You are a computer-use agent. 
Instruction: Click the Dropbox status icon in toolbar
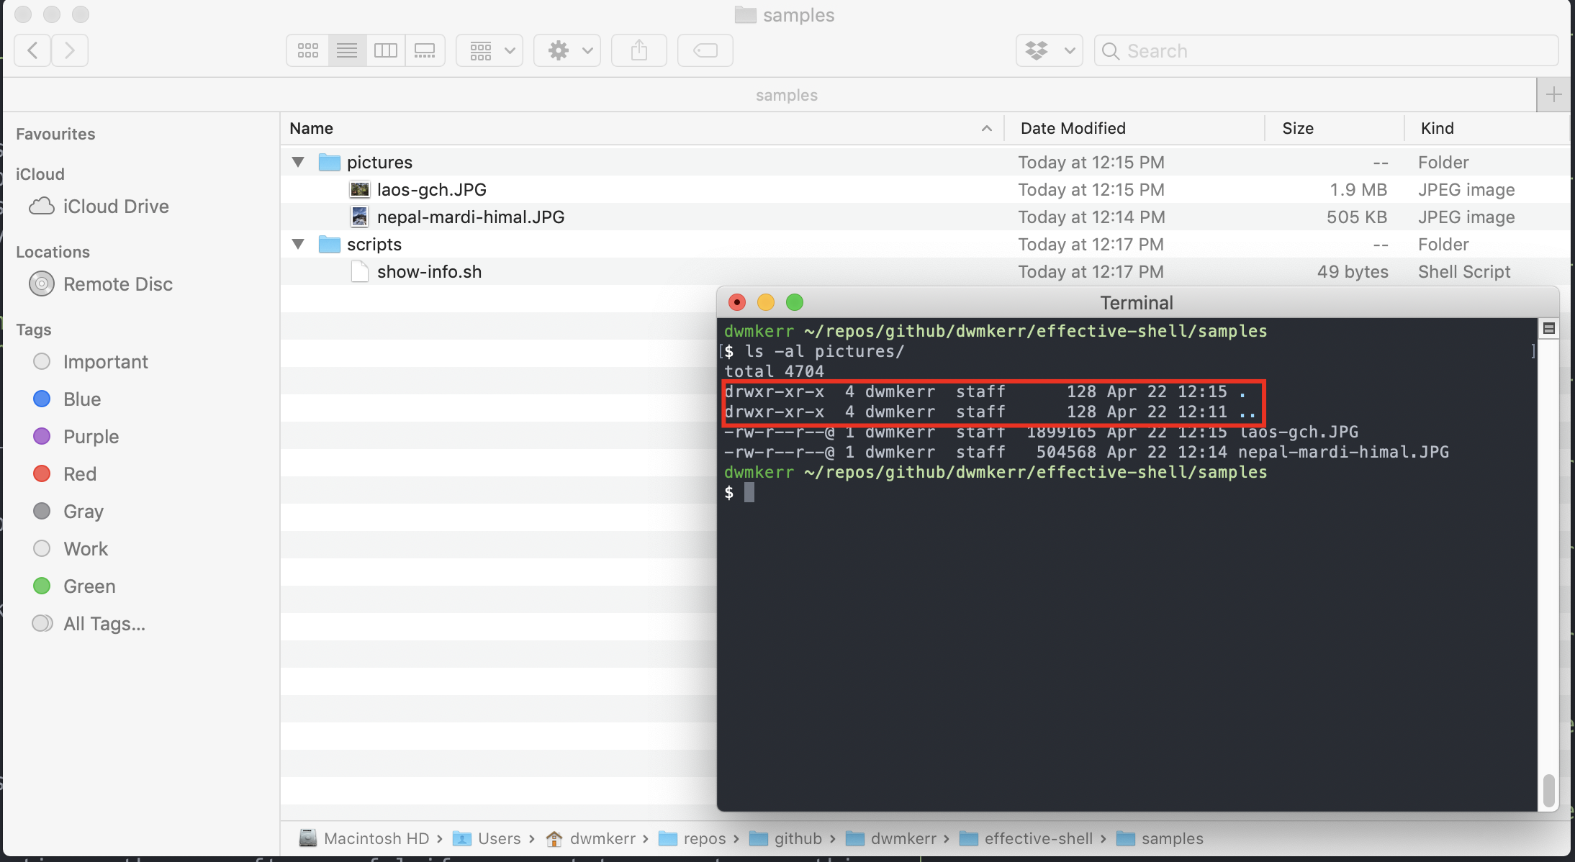click(x=1037, y=49)
